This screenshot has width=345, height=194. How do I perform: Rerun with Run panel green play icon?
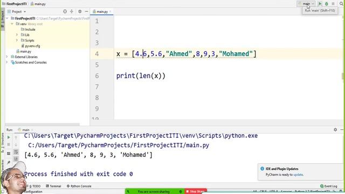click(9, 137)
